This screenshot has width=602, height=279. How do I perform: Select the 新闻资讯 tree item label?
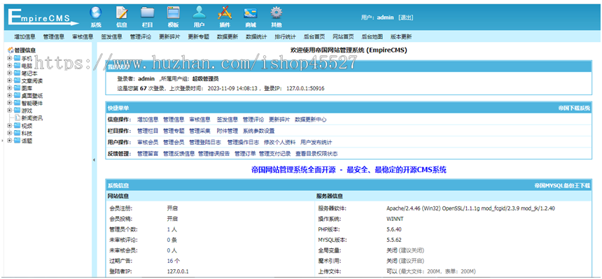click(x=32, y=118)
